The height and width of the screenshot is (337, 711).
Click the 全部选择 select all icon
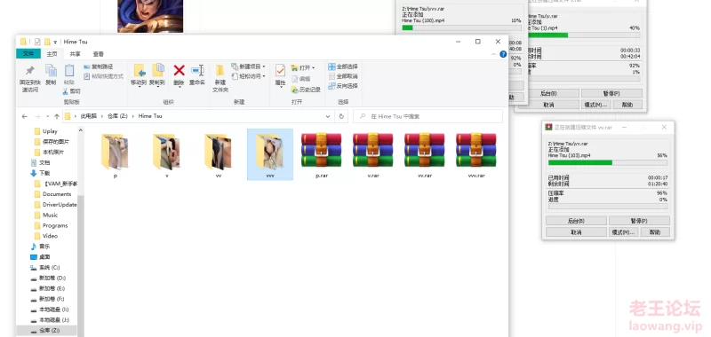[x=332, y=67]
